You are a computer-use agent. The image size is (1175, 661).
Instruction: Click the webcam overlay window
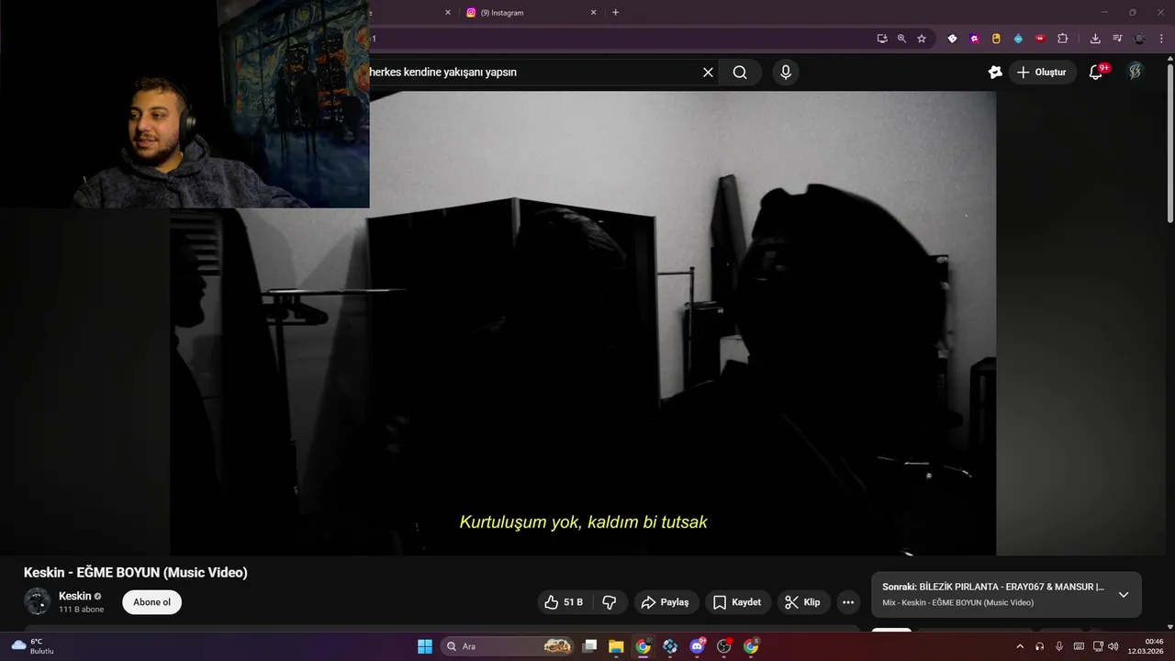click(184, 104)
